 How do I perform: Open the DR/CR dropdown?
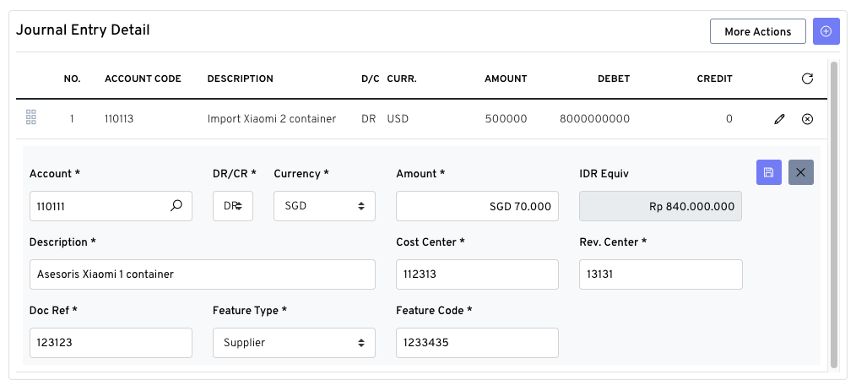click(232, 205)
